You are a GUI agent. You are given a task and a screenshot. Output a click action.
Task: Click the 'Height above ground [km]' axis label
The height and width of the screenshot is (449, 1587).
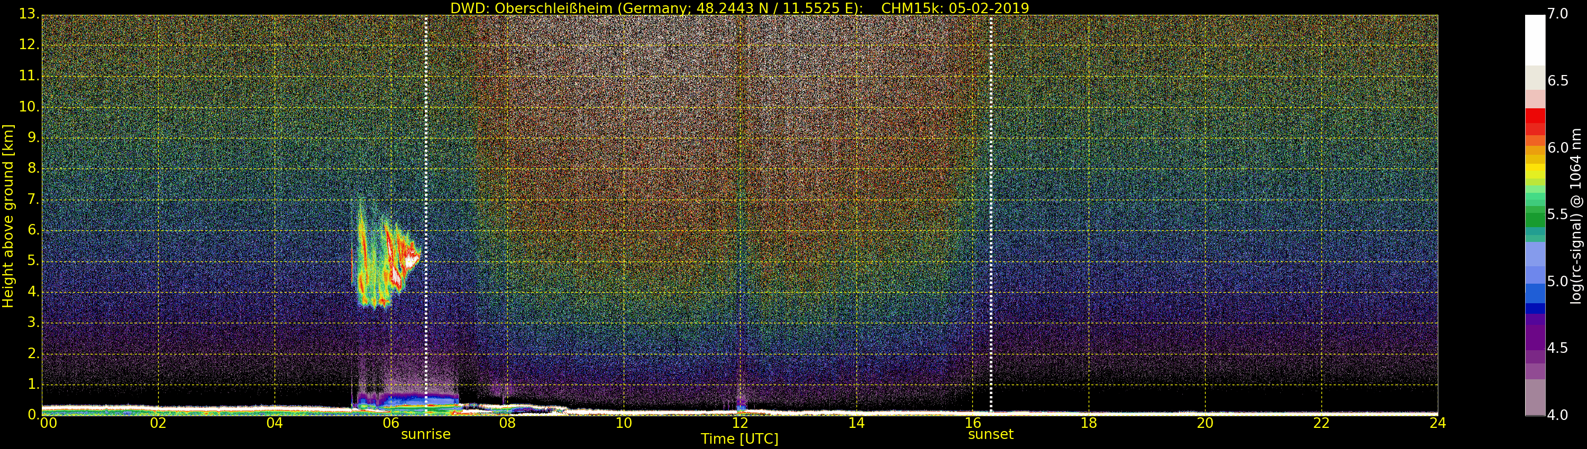8,216
